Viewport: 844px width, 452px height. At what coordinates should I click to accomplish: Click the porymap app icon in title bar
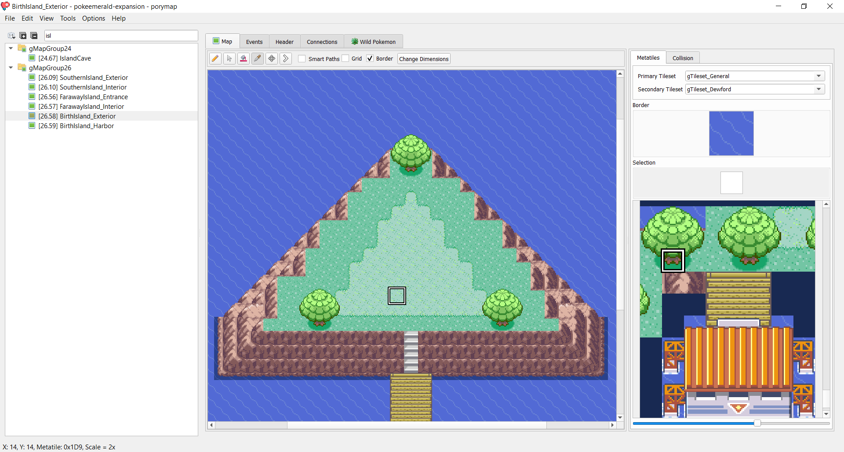[x=5, y=6]
